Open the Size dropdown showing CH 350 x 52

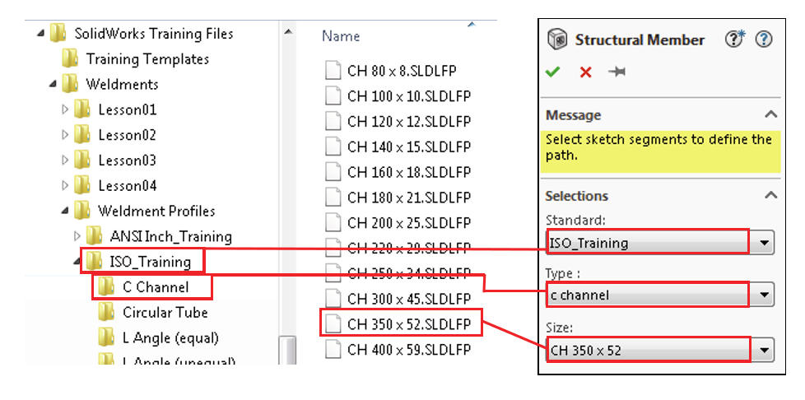764,351
